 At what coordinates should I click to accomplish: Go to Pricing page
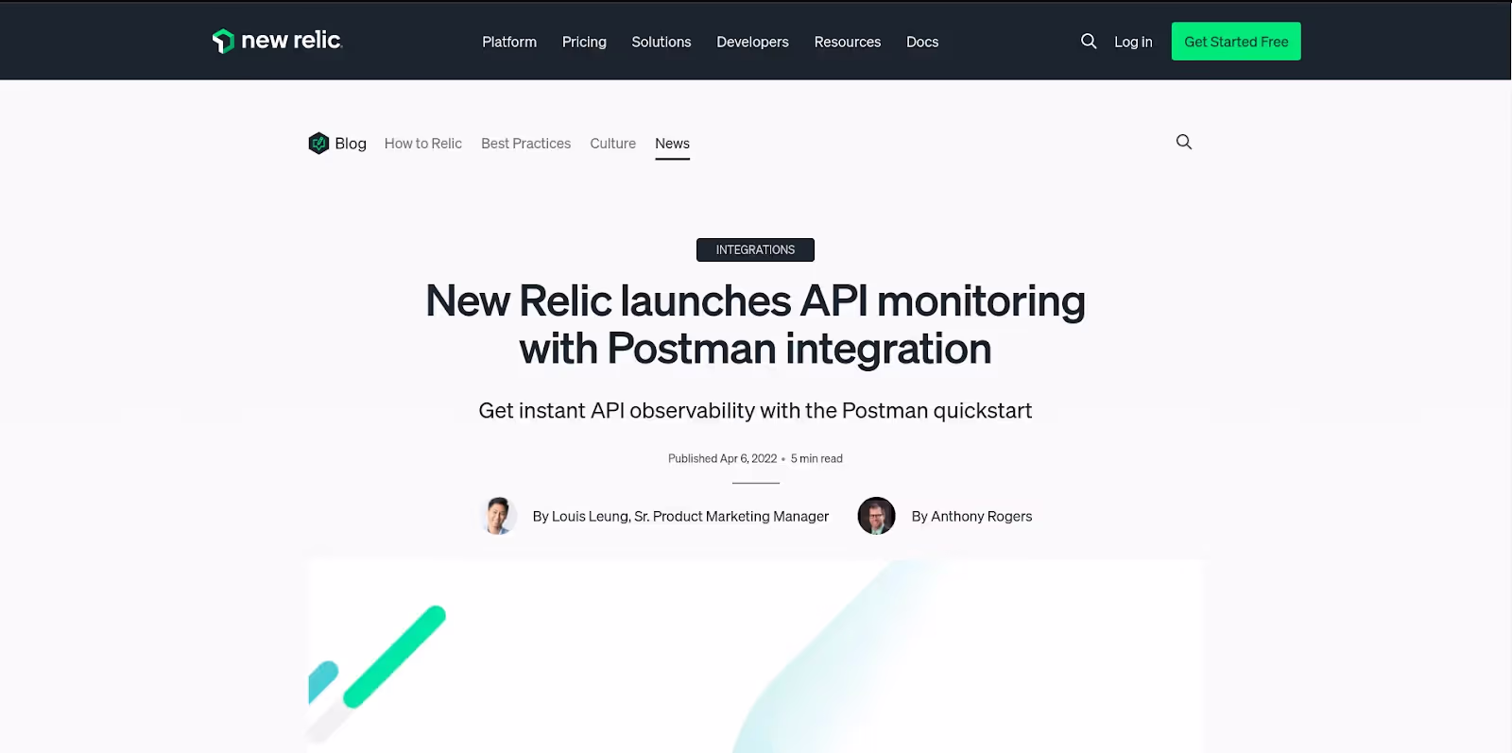coord(584,42)
